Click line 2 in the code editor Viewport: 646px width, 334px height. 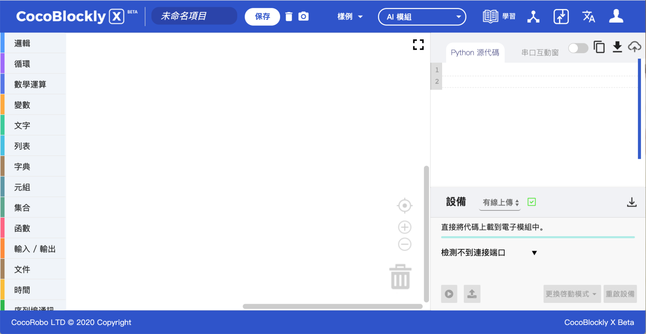[x=540, y=82]
